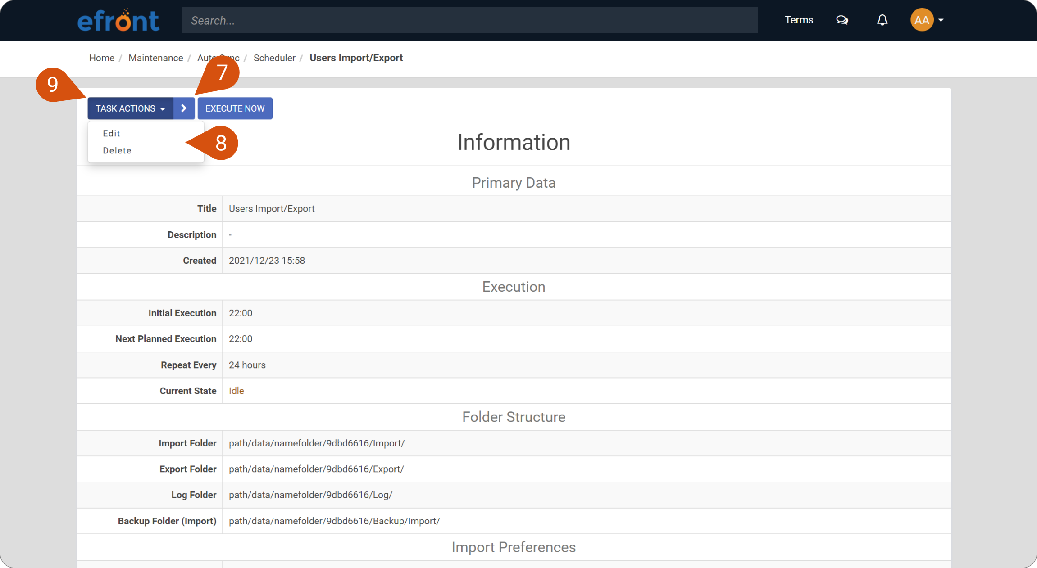Go to Maintenance breadcrumb

156,58
